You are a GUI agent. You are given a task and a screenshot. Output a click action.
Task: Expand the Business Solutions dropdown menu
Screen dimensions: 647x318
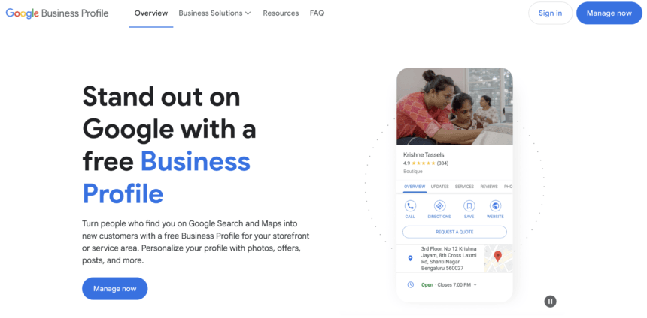coord(214,13)
